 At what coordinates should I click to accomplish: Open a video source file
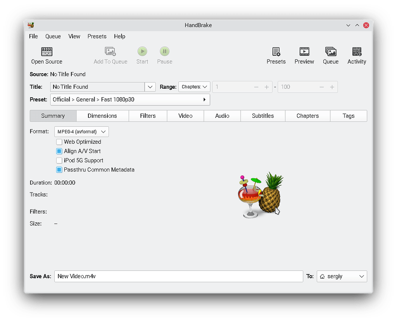coord(46,55)
